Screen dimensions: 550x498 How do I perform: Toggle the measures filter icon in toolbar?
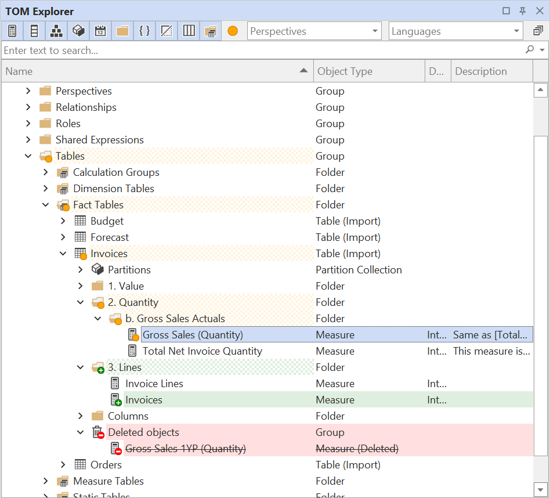coord(12,31)
